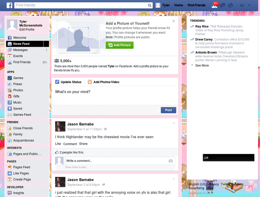Open Find Friends in sidebar

point(28,62)
